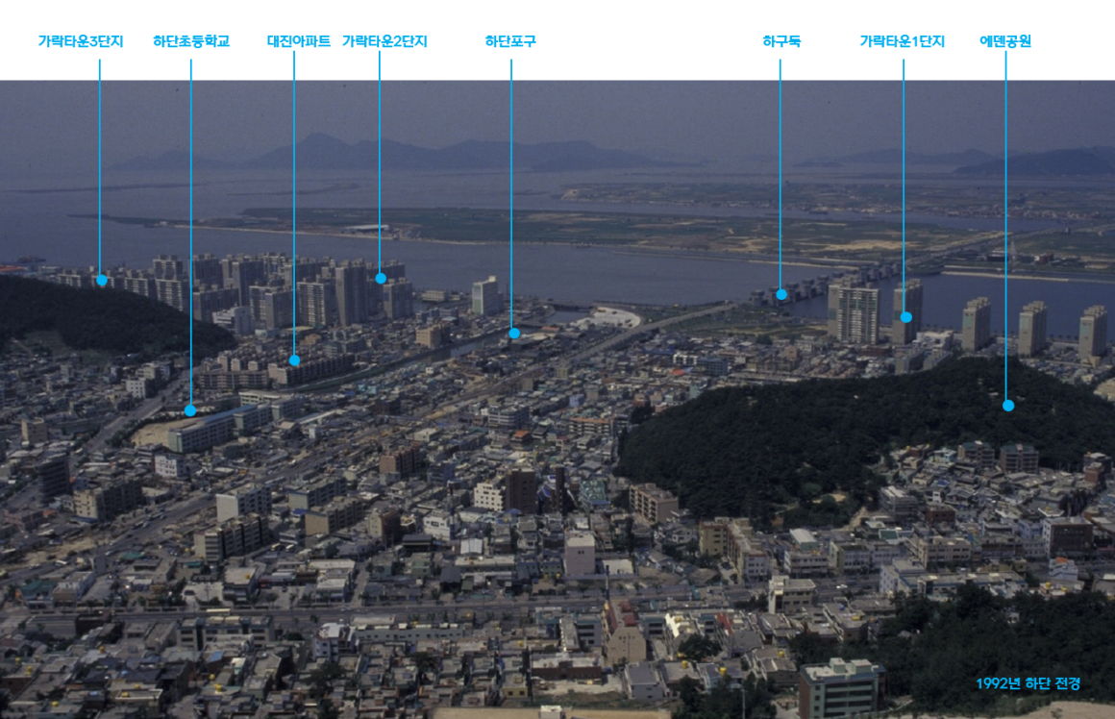This screenshot has width=1115, height=719.
Task: Select the 가락타운2단지 label
Action: tap(384, 41)
